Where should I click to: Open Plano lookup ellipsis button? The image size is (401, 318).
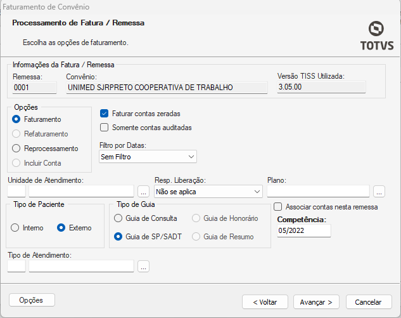pos(379,191)
